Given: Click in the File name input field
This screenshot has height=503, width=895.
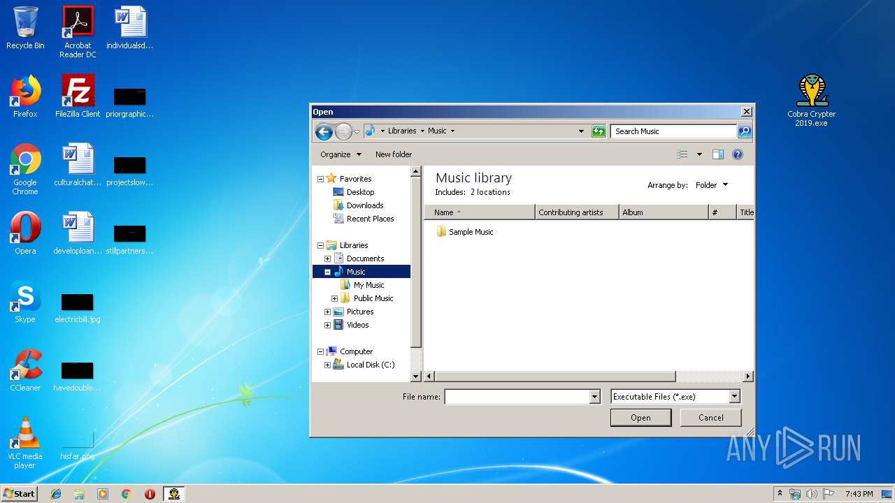Looking at the screenshot, I should pyautogui.click(x=517, y=397).
